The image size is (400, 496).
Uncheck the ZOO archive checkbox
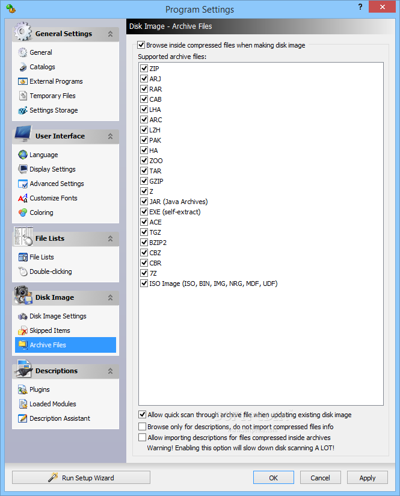click(x=144, y=160)
